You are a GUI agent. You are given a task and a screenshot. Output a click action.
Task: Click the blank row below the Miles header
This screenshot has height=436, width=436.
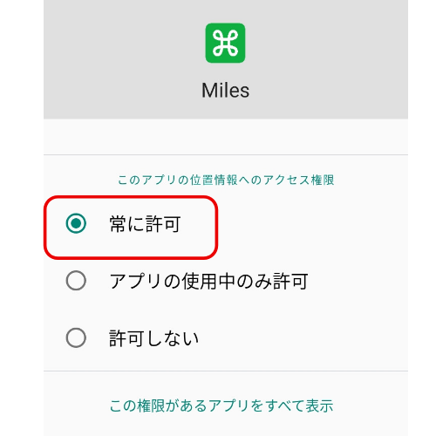point(226,137)
